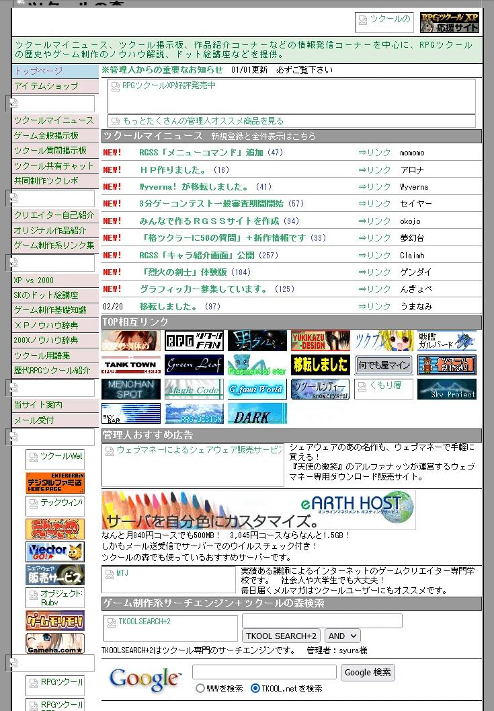Open ツクール共有チャット in the sidebar
The height and width of the screenshot is (711, 494).
54,166
